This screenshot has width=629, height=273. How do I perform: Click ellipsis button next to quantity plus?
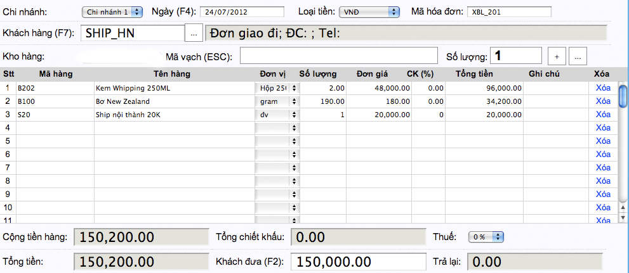[x=578, y=56]
